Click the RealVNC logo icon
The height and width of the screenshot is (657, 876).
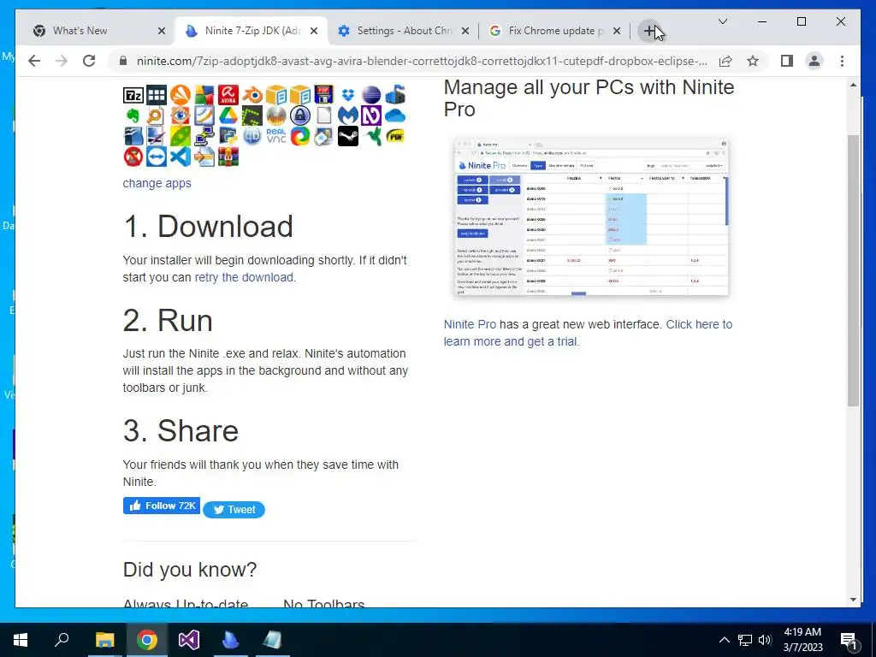coord(276,136)
